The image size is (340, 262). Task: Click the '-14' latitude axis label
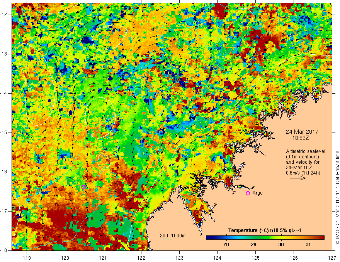click(4, 93)
